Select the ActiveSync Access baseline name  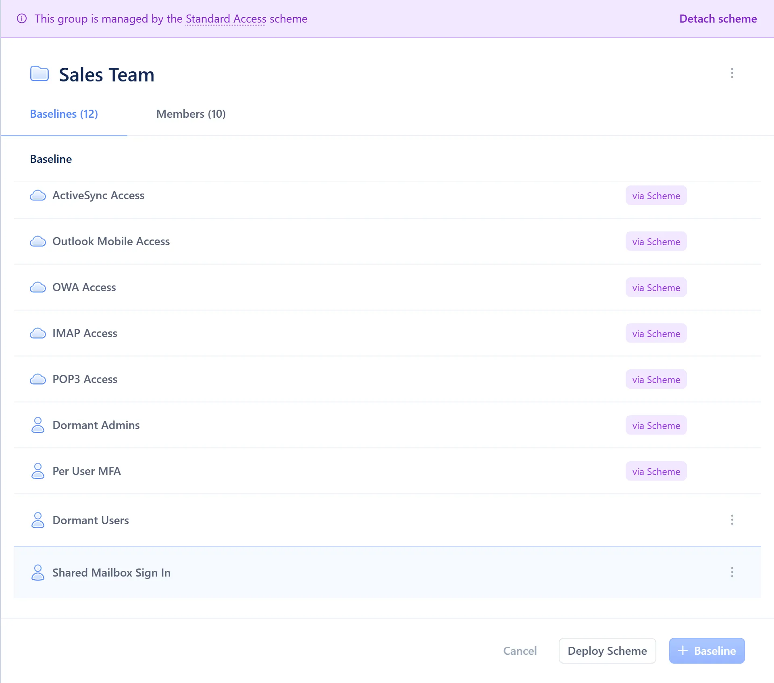click(x=98, y=196)
